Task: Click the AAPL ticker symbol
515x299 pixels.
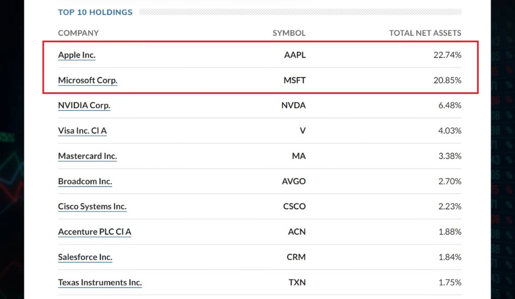Action: pyautogui.click(x=295, y=55)
